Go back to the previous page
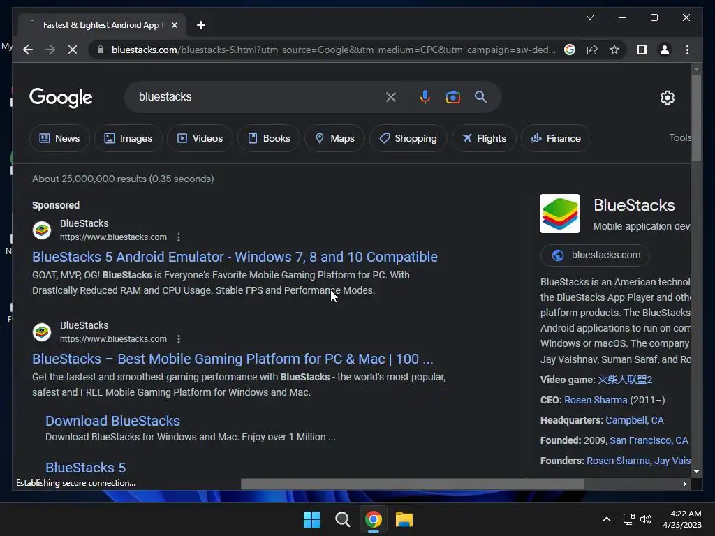Viewport: 715px width, 536px height. pos(28,50)
